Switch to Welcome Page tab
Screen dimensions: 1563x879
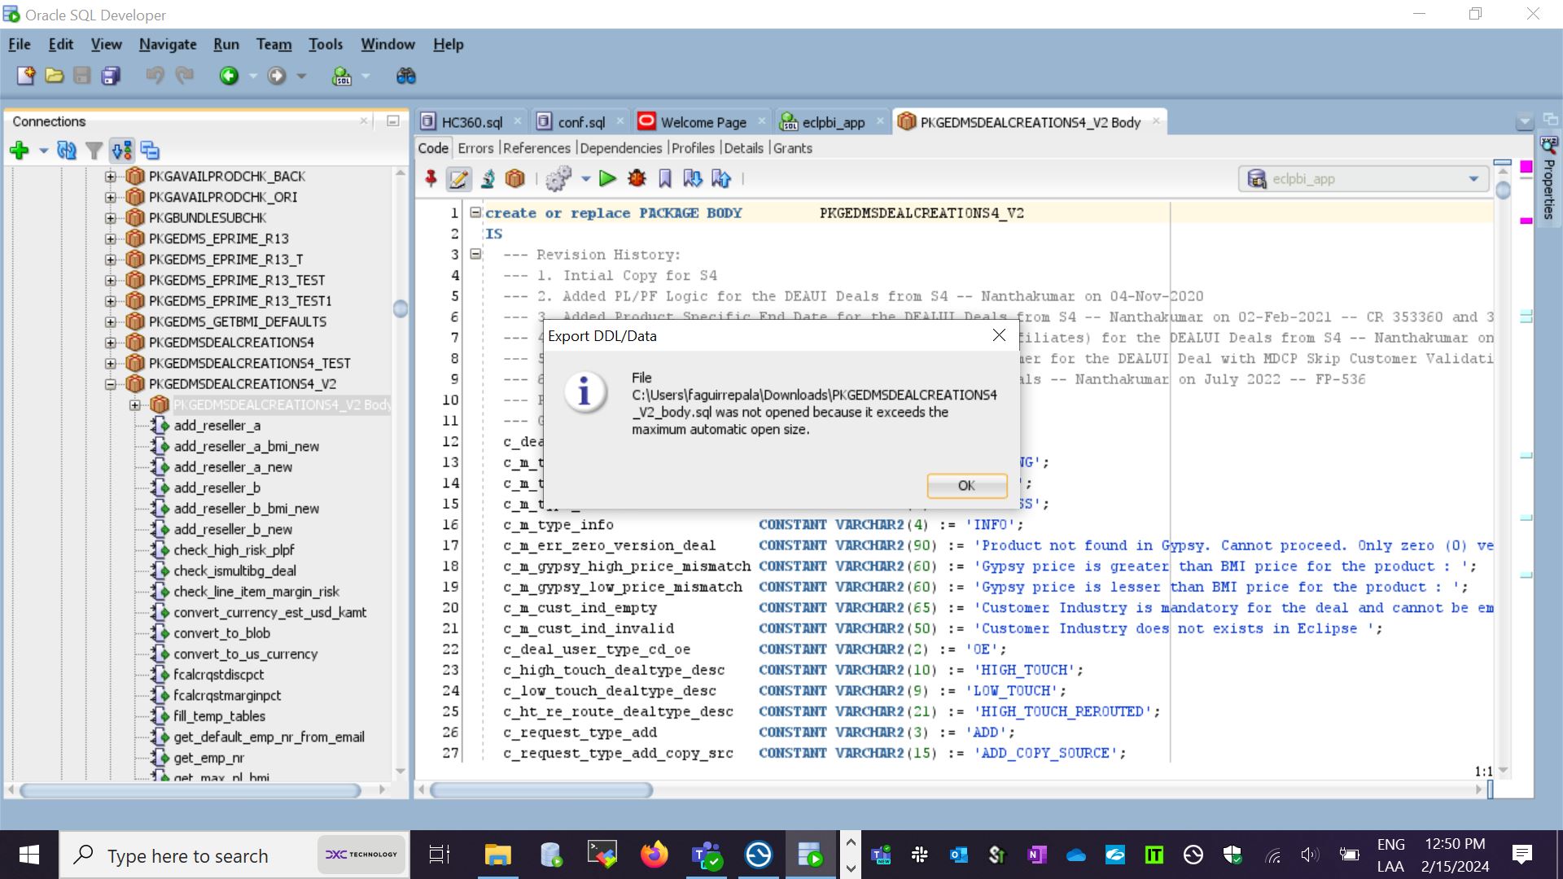coord(703,122)
